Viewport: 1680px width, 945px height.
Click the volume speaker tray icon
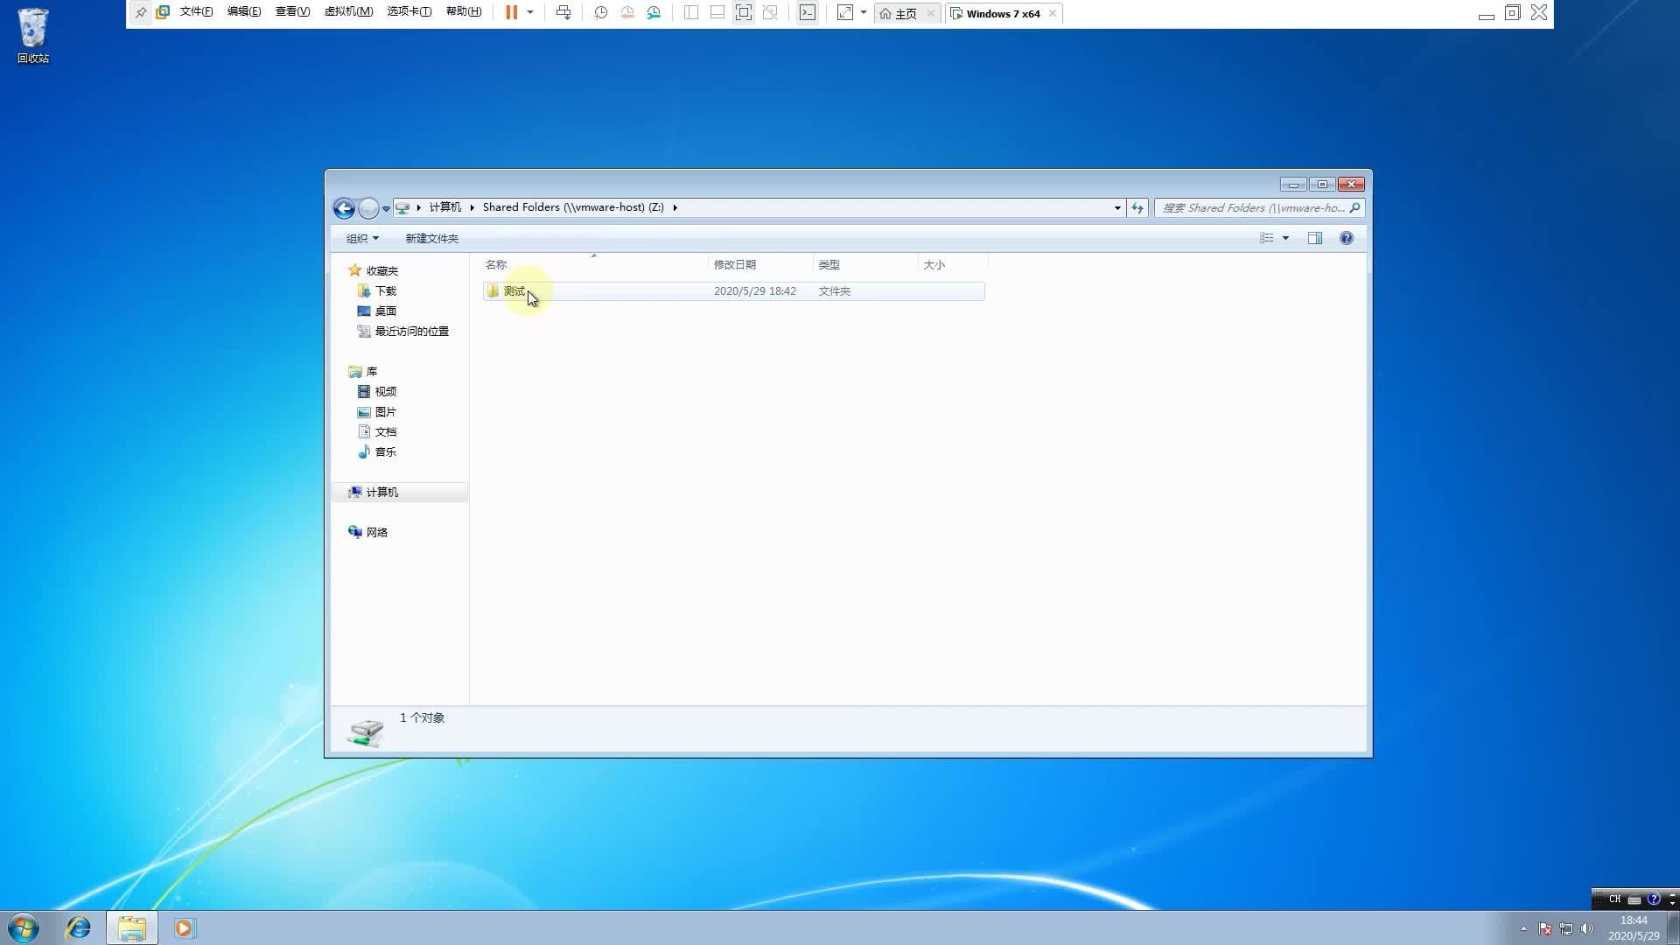click(x=1587, y=928)
